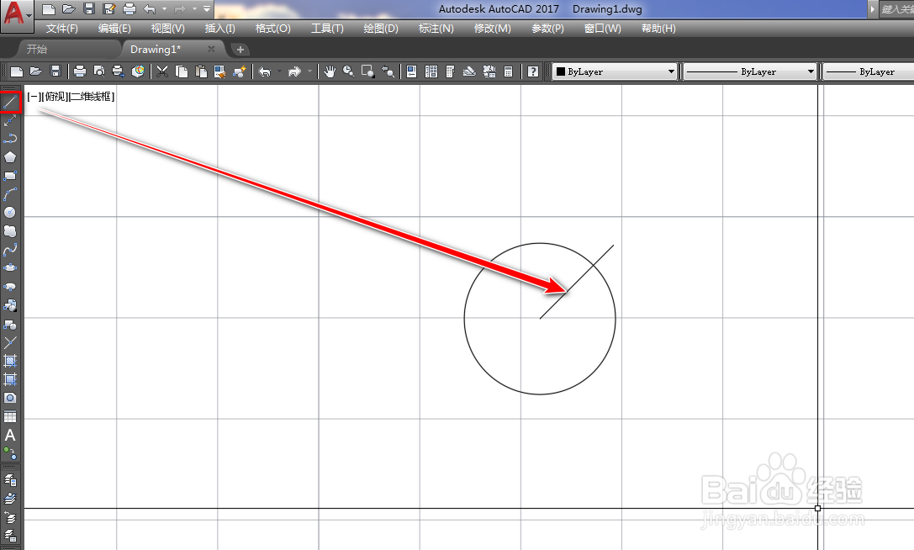
Task: Select the Rectangle tool
Action: pyautogui.click(x=10, y=176)
